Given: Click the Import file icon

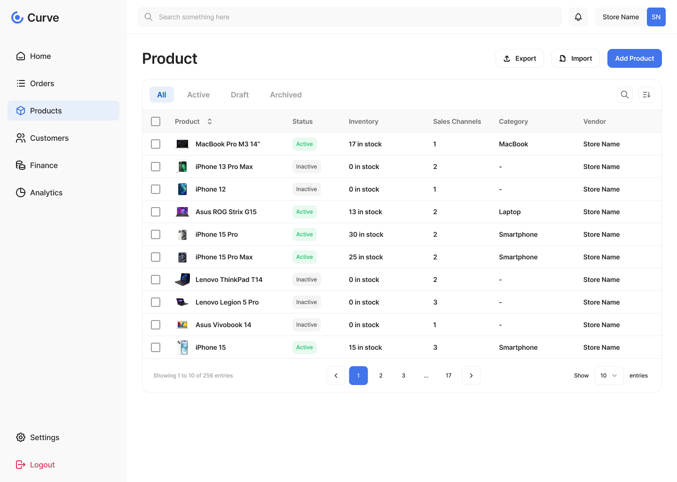Looking at the screenshot, I should click(x=563, y=58).
